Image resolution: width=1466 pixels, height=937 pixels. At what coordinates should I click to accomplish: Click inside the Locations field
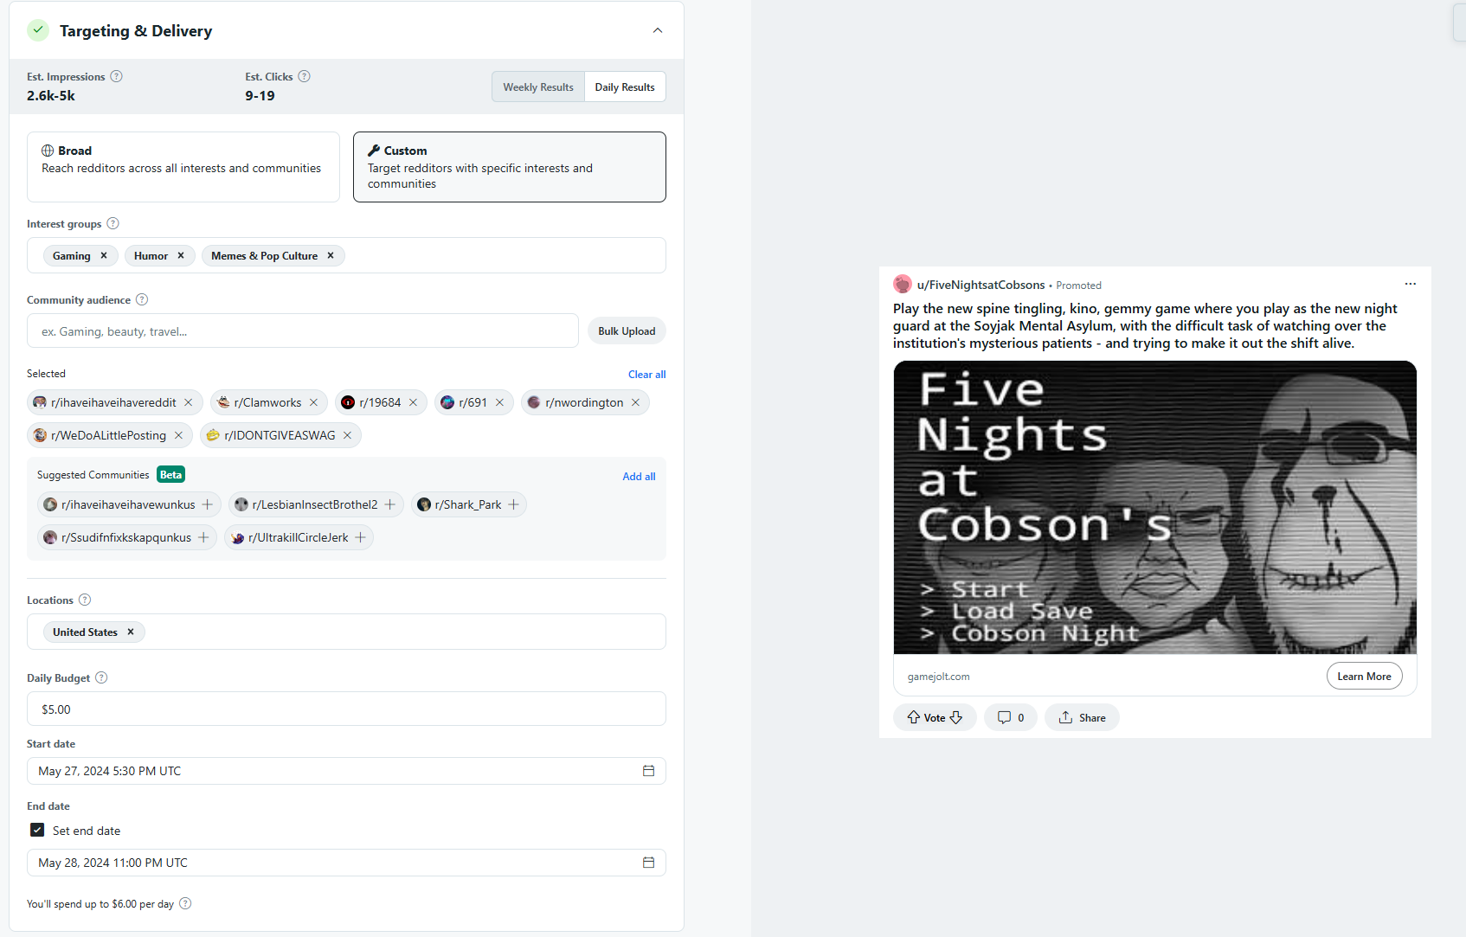point(346,632)
